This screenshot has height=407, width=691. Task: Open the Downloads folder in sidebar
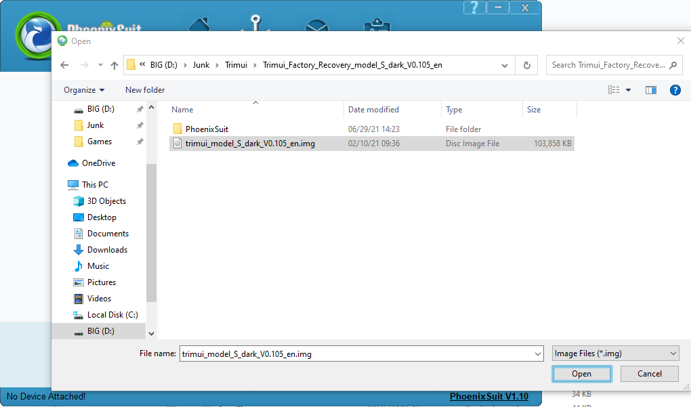(x=107, y=250)
